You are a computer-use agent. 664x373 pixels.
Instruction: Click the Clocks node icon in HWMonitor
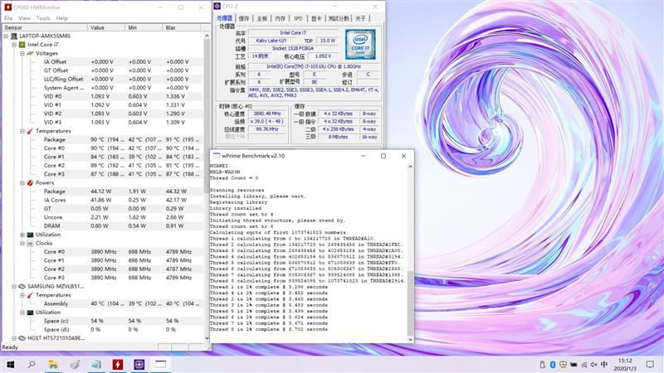pos(30,243)
